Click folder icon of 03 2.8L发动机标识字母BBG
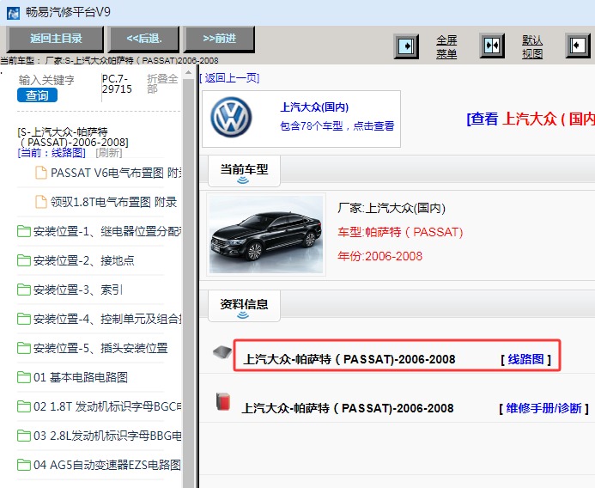The image size is (595, 488). 24,436
